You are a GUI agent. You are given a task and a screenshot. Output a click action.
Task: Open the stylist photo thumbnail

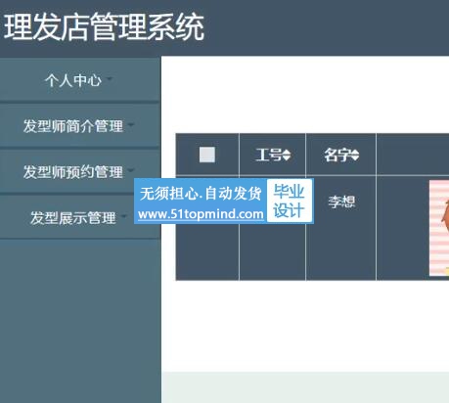[439, 228]
